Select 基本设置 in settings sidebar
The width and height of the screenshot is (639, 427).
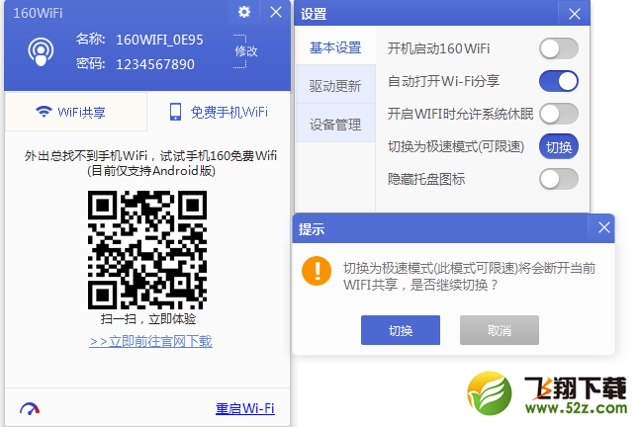pos(335,47)
